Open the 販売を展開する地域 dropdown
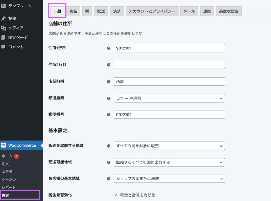271x201 pixels. tap(169, 146)
